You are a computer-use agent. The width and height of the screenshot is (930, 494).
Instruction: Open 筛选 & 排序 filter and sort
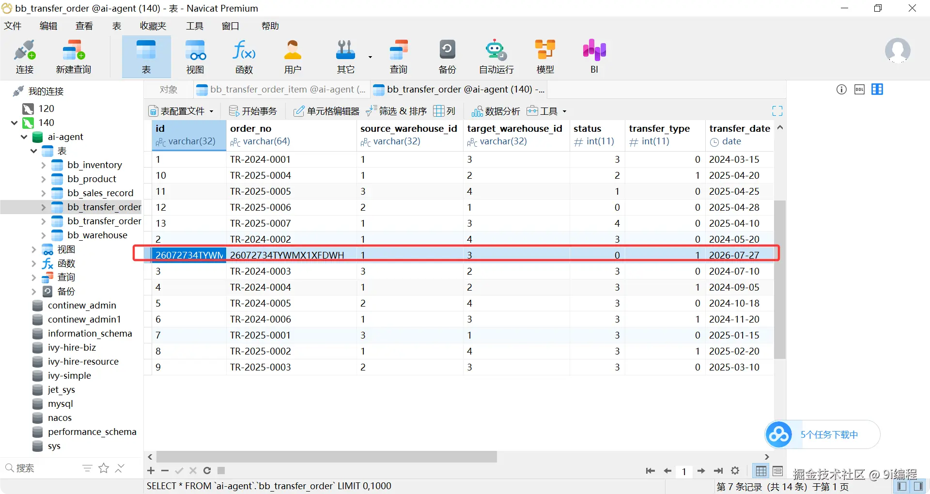pos(396,111)
